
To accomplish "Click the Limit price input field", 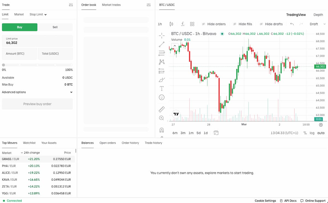I will point(37,40).
